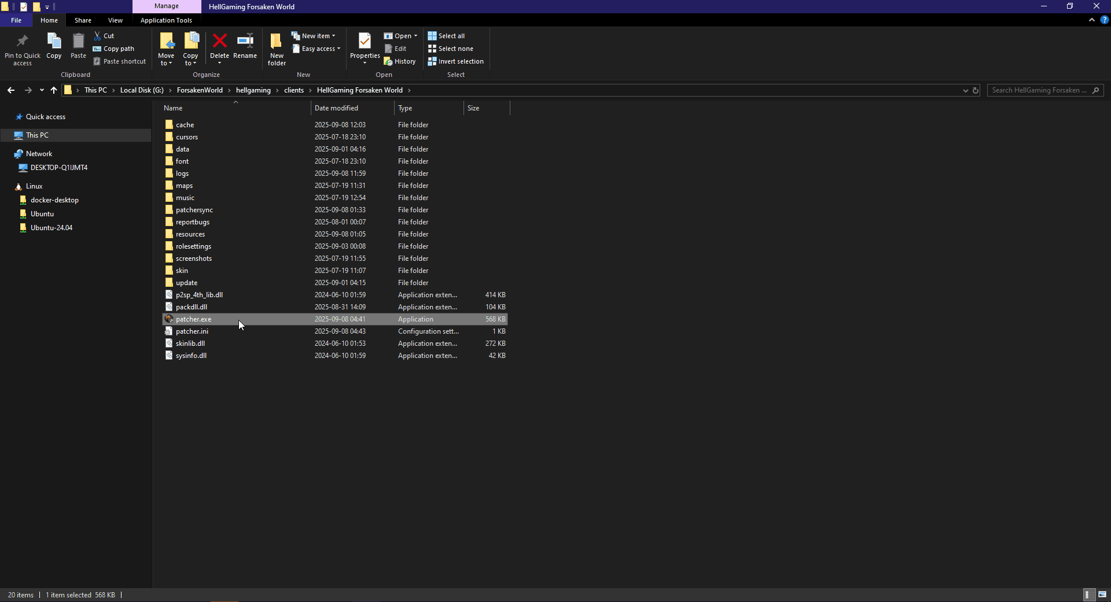
Task: Select Ubuntu-24.04 in navigation pane
Action: coord(51,228)
